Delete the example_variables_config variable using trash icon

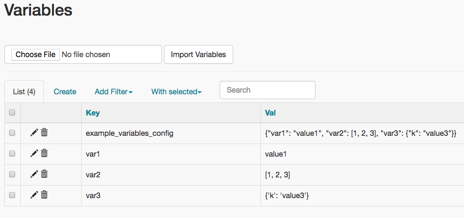pyautogui.click(x=44, y=133)
